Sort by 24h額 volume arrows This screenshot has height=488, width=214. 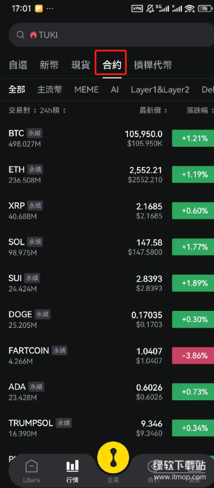[64, 111]
